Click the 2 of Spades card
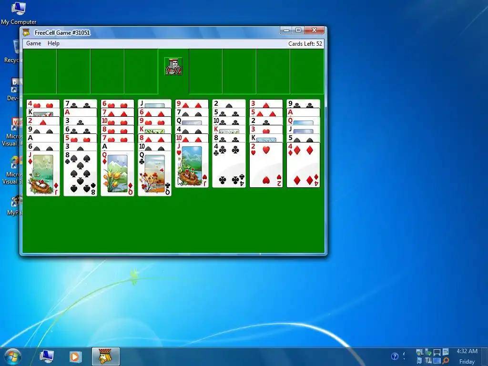488x366 pixels. (229, 103)
